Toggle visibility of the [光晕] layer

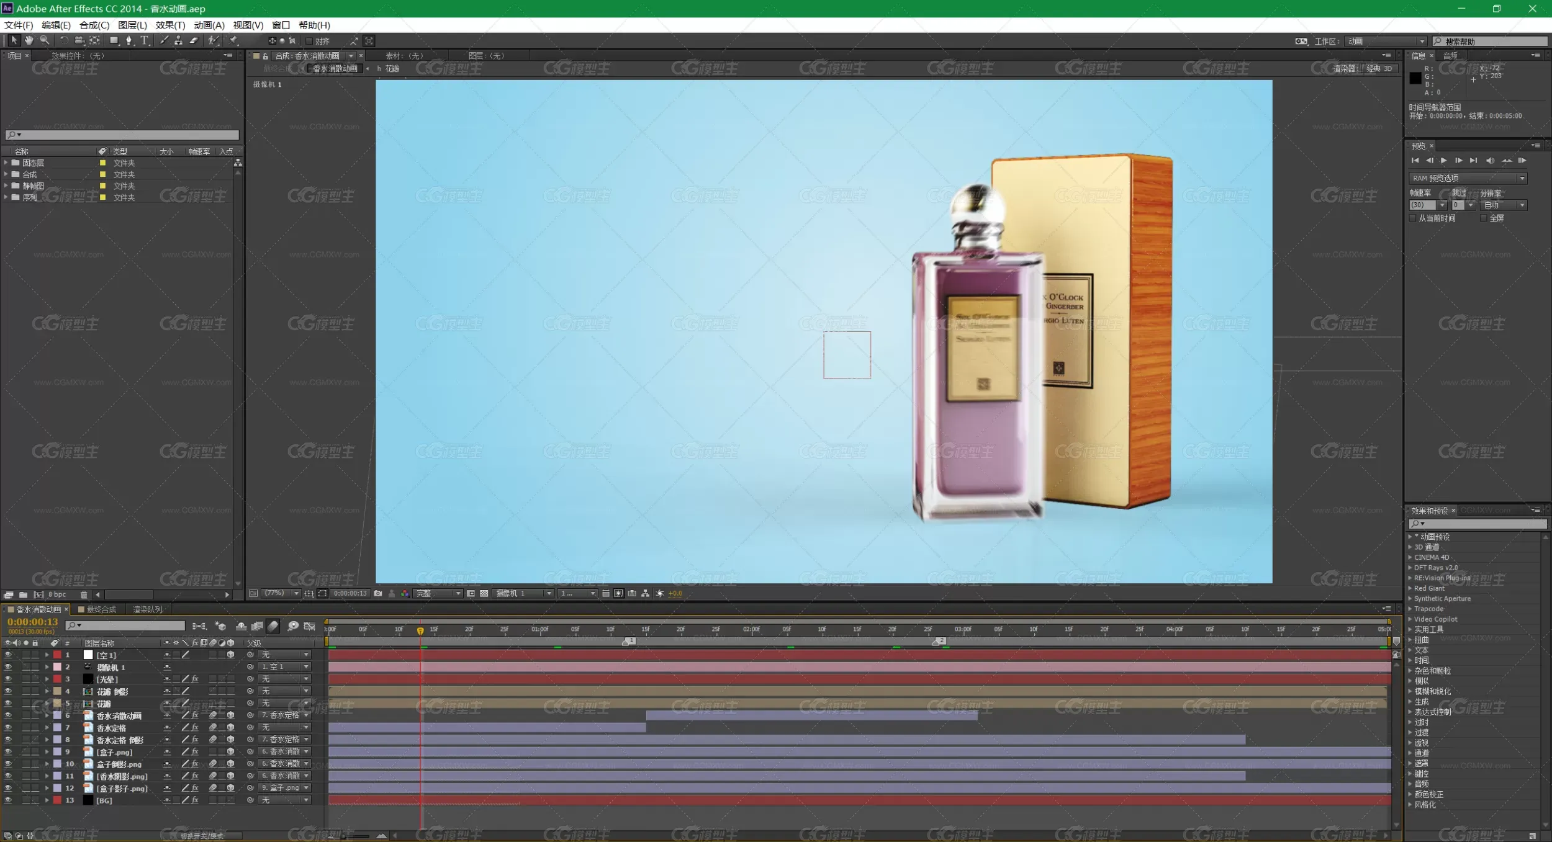click(8, 679)
